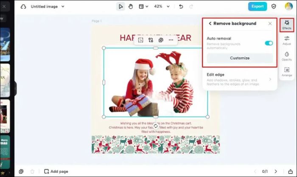297x177 pixels.
Task: Click the crop icon in floating toolbar
Action: point(140,40)
